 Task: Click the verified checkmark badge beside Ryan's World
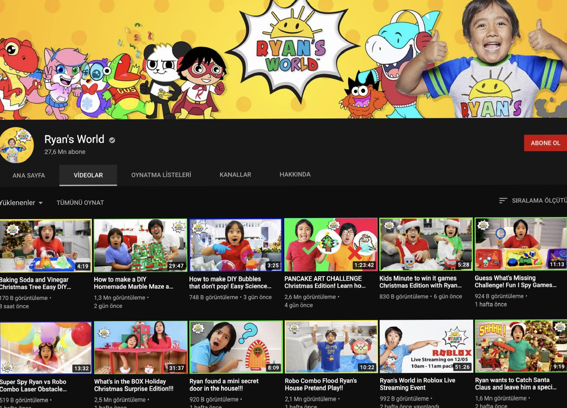coord(112,140)
